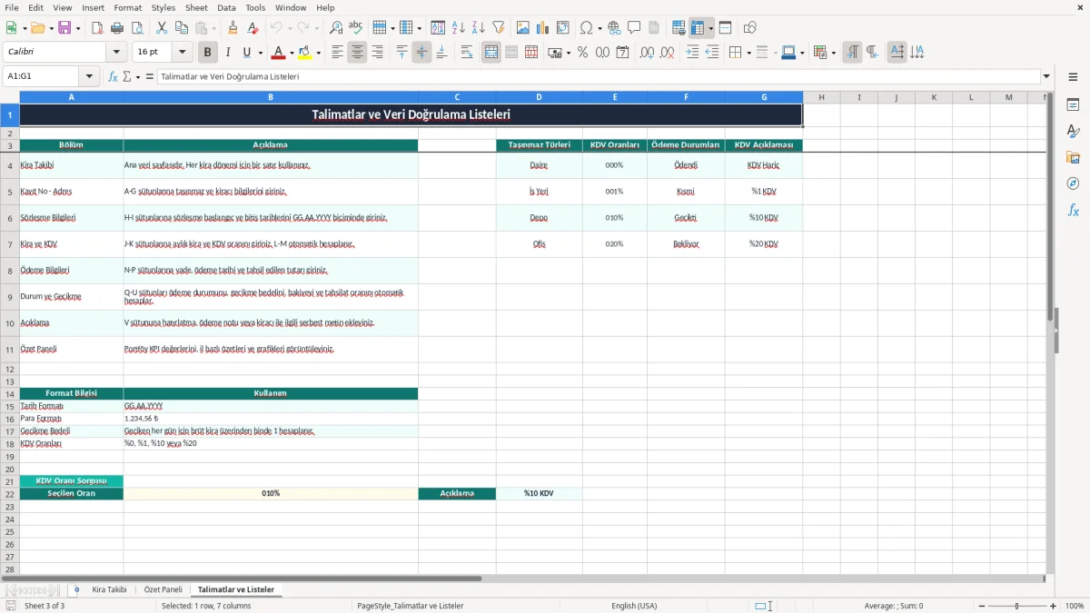Open the Function Wizard fx
The image size is (1090, 613).
[x=114, y=76]
